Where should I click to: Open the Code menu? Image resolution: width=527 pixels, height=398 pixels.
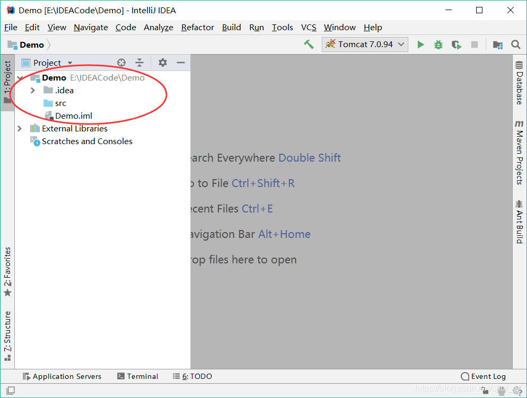pos(126,28)
